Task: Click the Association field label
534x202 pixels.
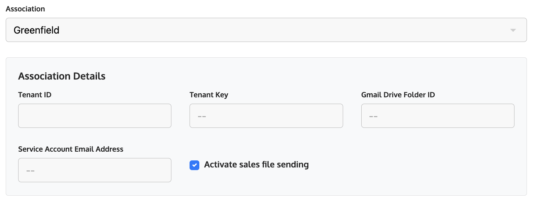Action: click(x=25, y=9)
